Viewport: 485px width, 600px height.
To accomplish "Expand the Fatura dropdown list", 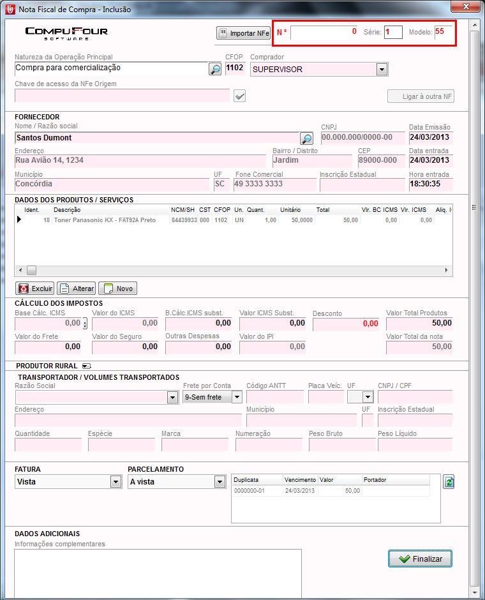I will tap(116, 482).
